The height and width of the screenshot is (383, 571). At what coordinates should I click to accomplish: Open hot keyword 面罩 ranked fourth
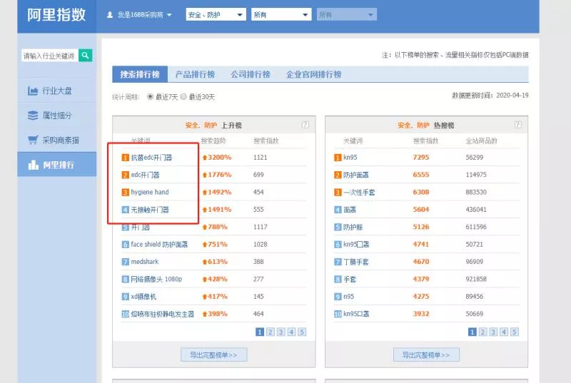(350, 210)
